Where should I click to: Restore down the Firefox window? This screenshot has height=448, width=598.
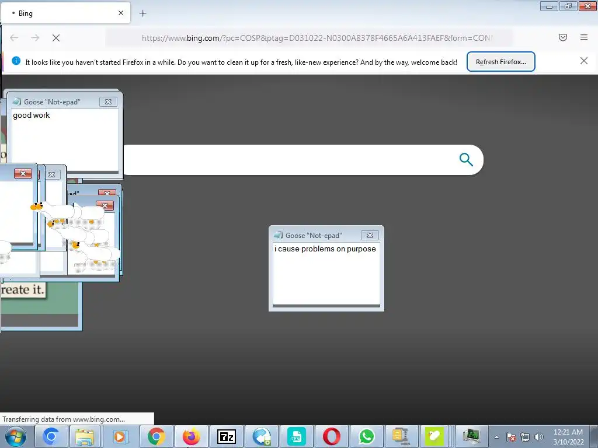point(568,6)
